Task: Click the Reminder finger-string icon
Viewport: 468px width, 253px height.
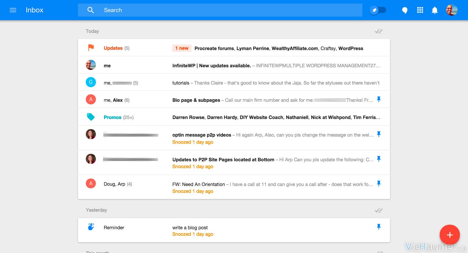Action: (x=91, y=227)
